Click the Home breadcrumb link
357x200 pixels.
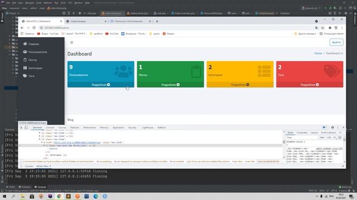(x=318, y=53)
